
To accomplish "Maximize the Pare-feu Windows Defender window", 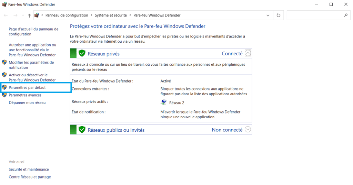I will coord(331,4).
